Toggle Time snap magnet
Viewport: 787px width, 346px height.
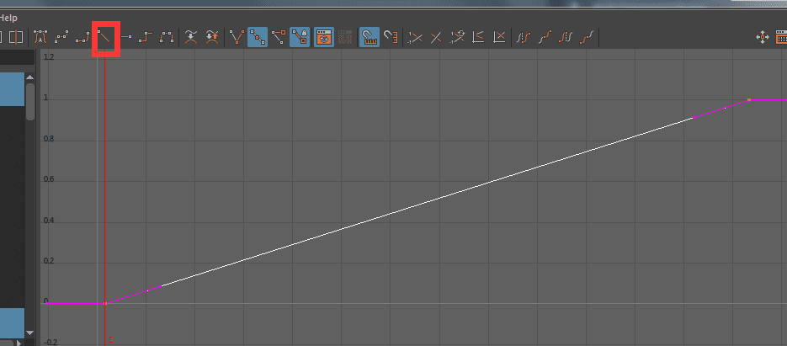point(370,37)
